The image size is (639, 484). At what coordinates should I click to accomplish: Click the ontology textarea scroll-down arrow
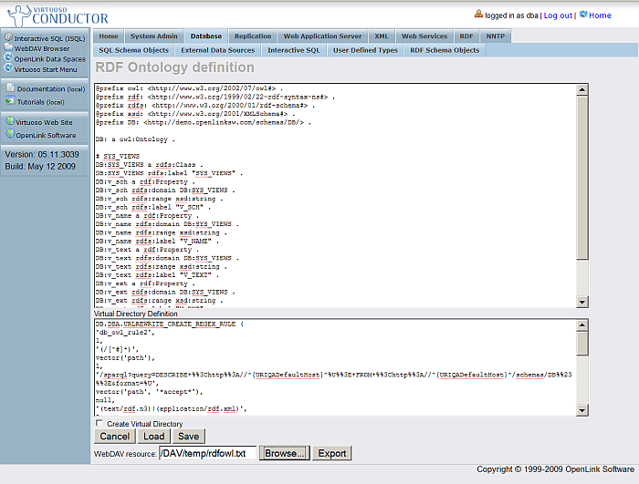pyautogui.click(x=582, y=302)
